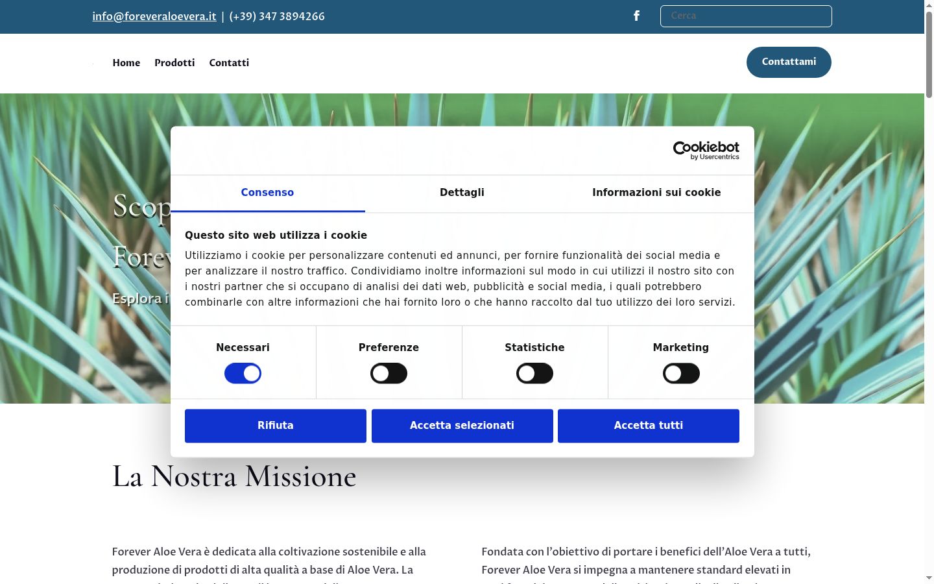Click the Rifiuta button
This screenshot has height=584, width=934.
276,426
